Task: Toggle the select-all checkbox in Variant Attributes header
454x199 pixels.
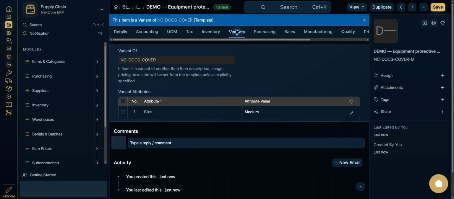Action: click(123, 101)
